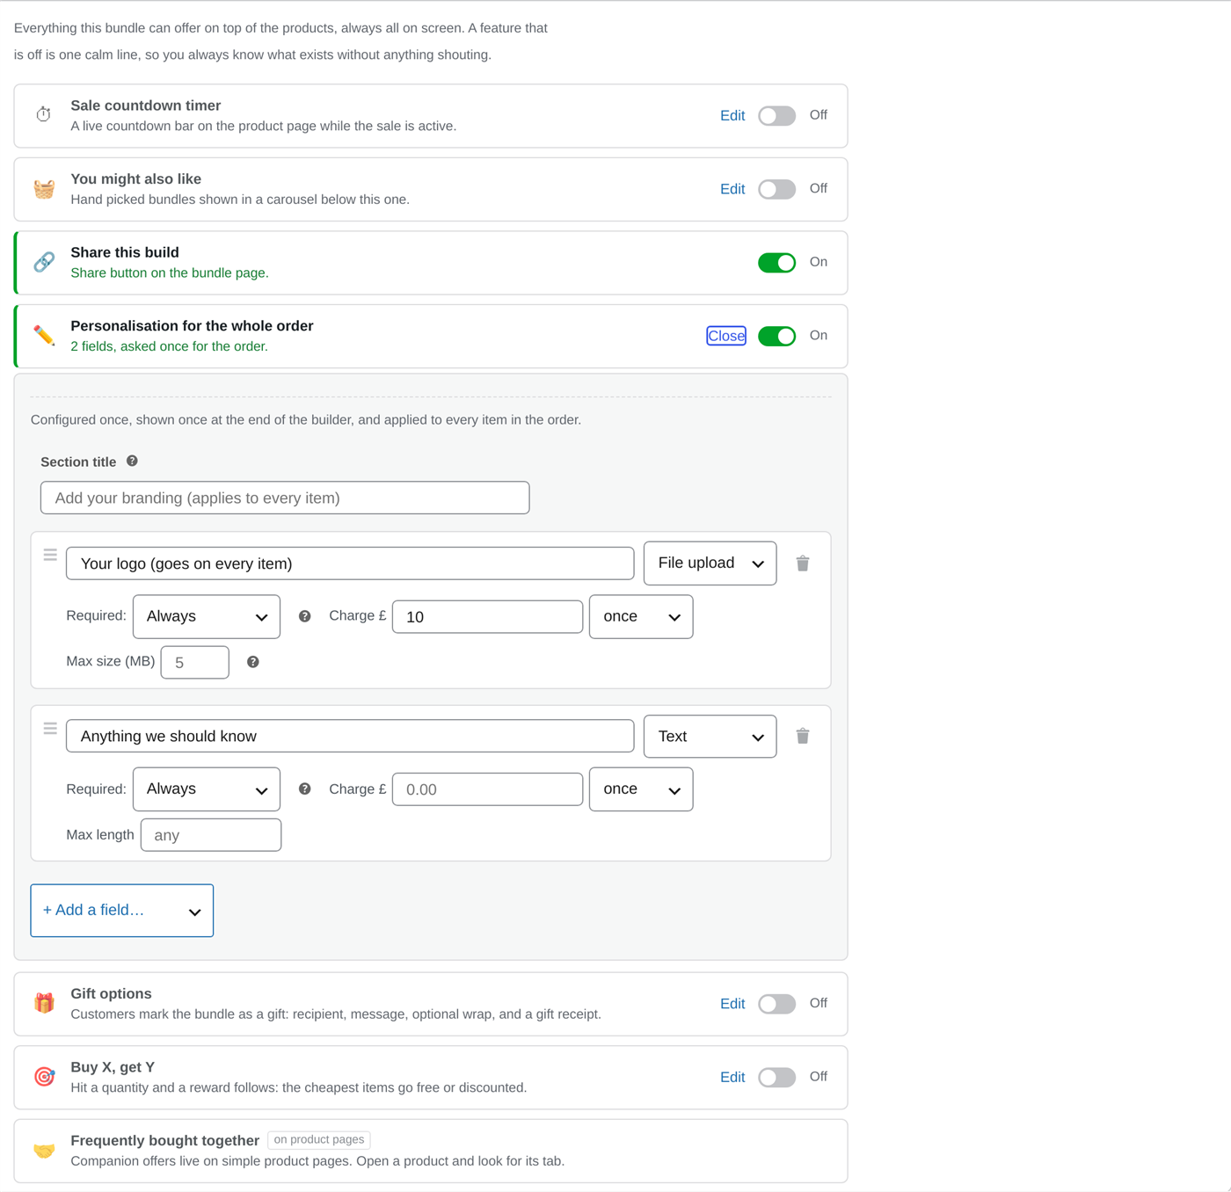The image size is (1231, 1192).
Task: Click 'Share button on the bundle page.' text
Action: click(170, 273)
